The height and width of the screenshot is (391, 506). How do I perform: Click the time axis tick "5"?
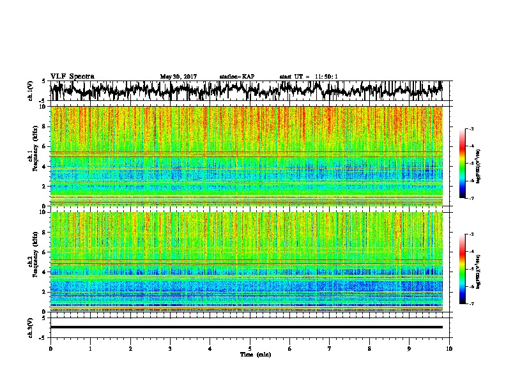click(250, 349)
